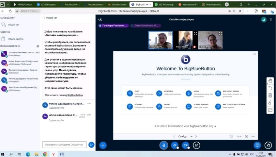Viewport: 276px width, 157px height.
Task: Select the whiteboard pan hand tool
Action: click(270, 81)
